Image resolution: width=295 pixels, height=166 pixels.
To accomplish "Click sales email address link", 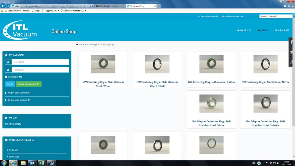I will (234, 16).
